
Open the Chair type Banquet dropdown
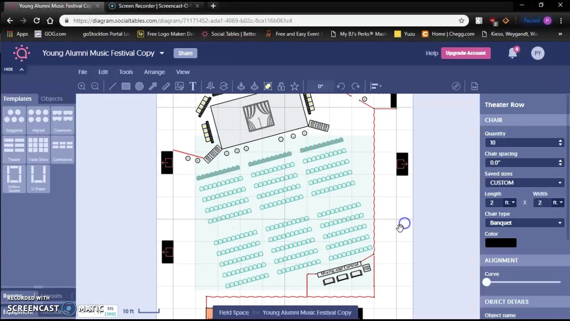(525, 223)
